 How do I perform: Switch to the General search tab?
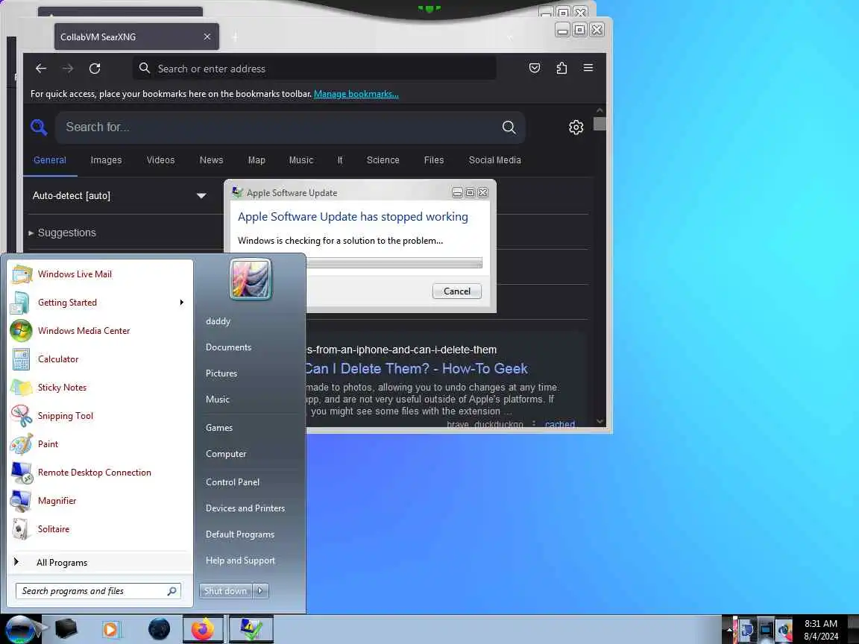[x=50, y=160]
